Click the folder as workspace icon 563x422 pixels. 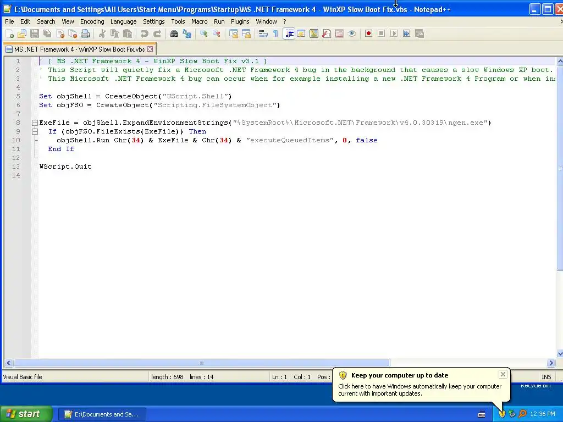[x=339, y=34]
